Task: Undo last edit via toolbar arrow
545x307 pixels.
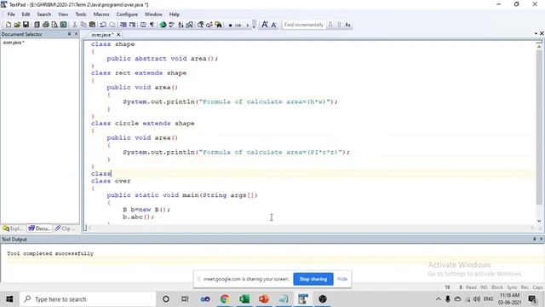Action: (x=103, y=25)
